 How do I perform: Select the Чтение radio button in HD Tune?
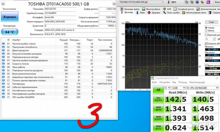coord(206,28)
